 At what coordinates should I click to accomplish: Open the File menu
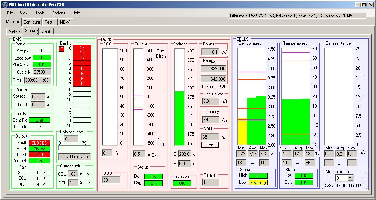10,13
